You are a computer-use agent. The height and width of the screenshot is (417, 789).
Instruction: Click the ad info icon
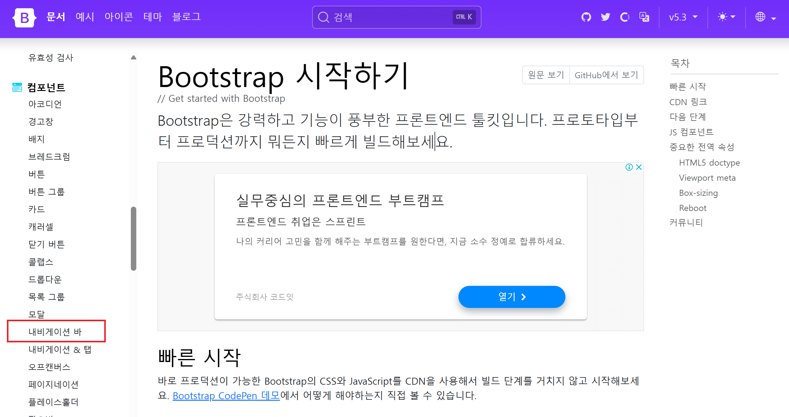[629, 167]
